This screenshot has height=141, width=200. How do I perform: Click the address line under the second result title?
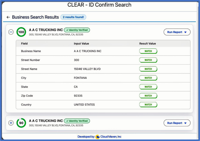tap(56, 125)
